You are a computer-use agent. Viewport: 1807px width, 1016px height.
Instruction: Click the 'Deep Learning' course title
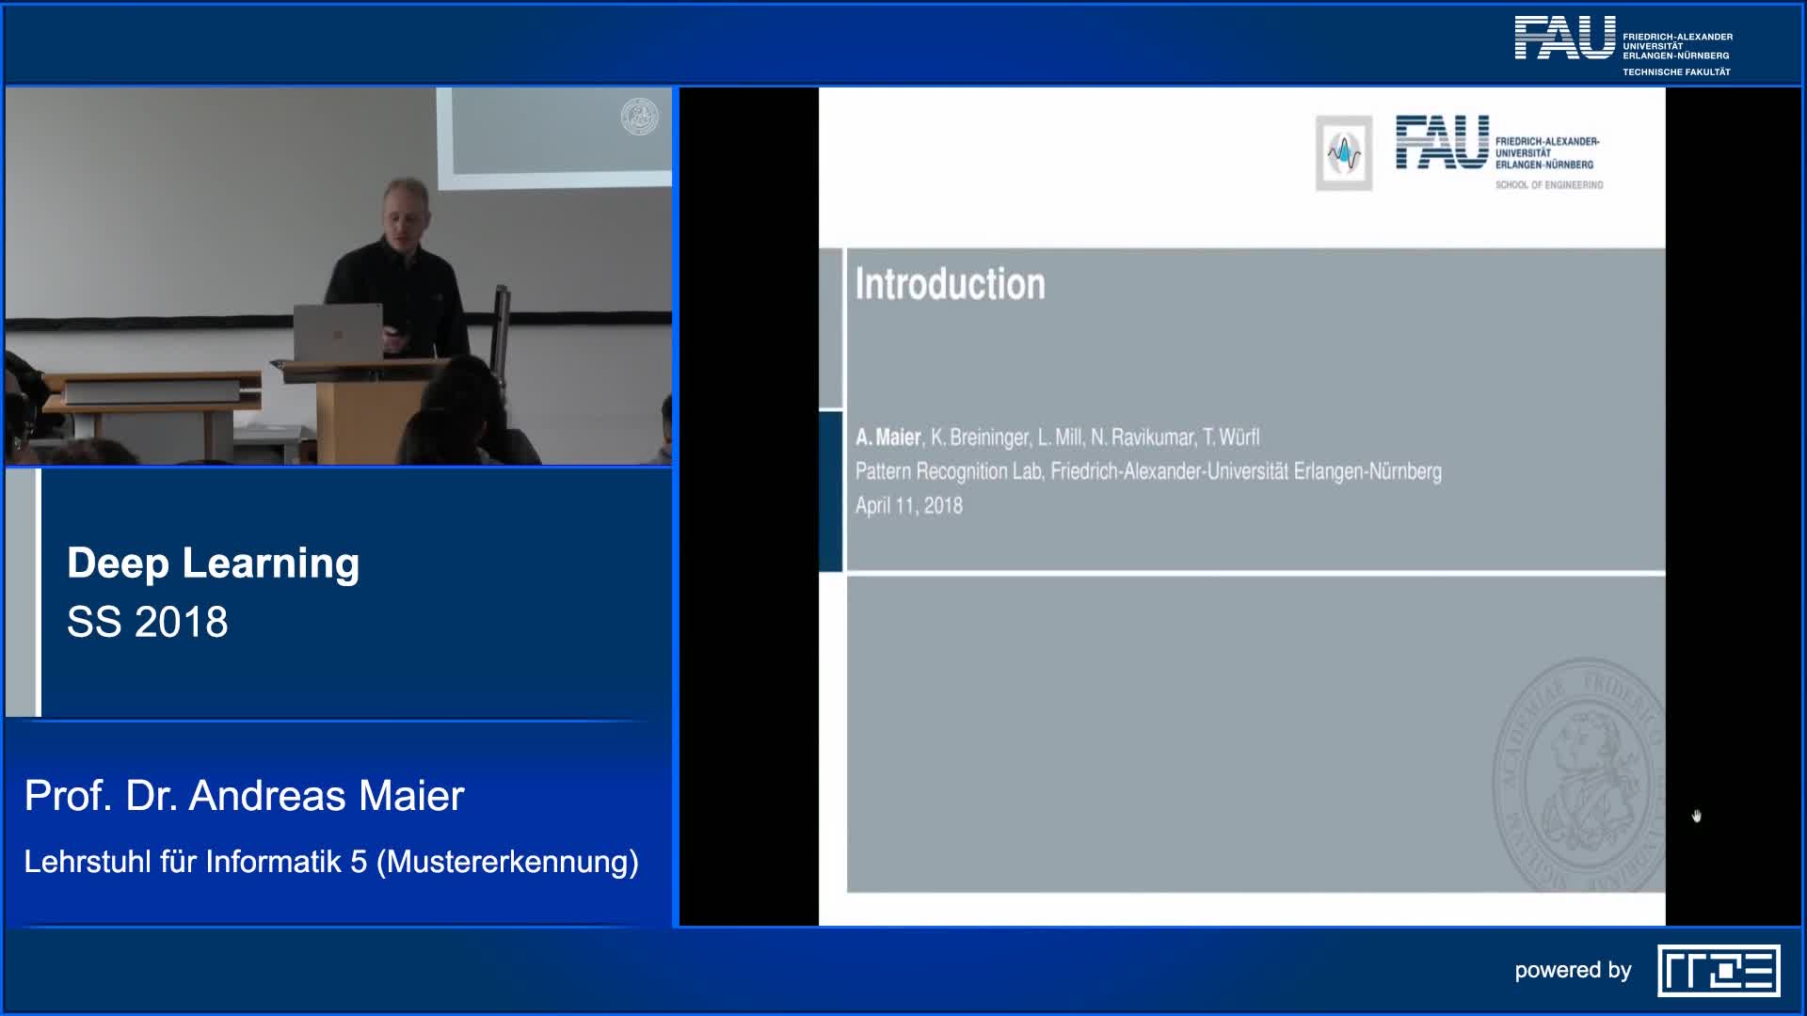coord(213,563)
